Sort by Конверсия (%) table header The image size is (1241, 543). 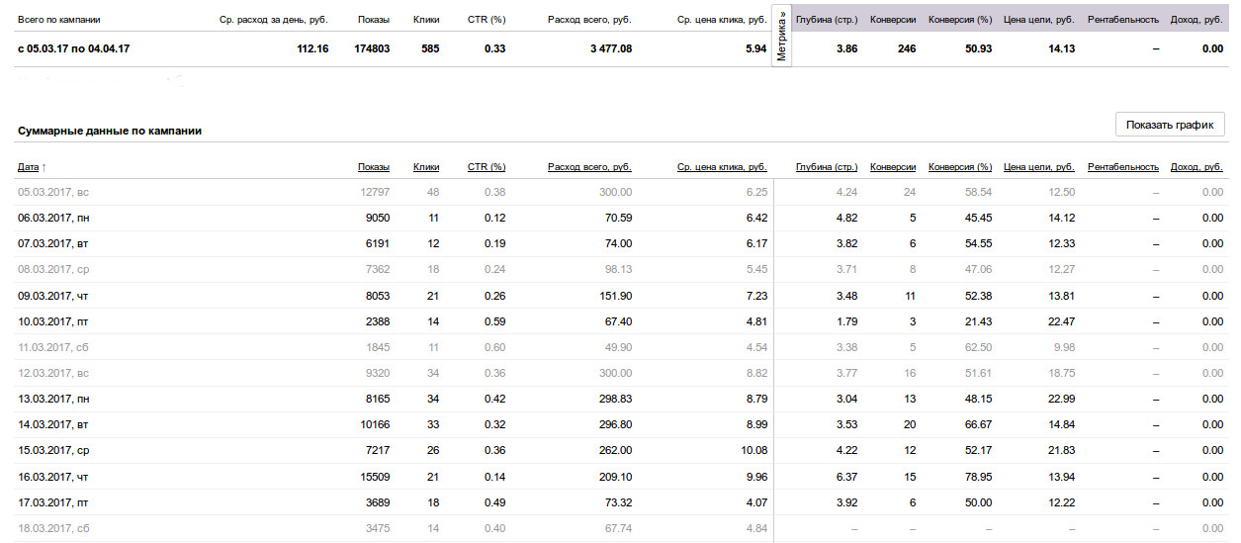pos(960,167)
